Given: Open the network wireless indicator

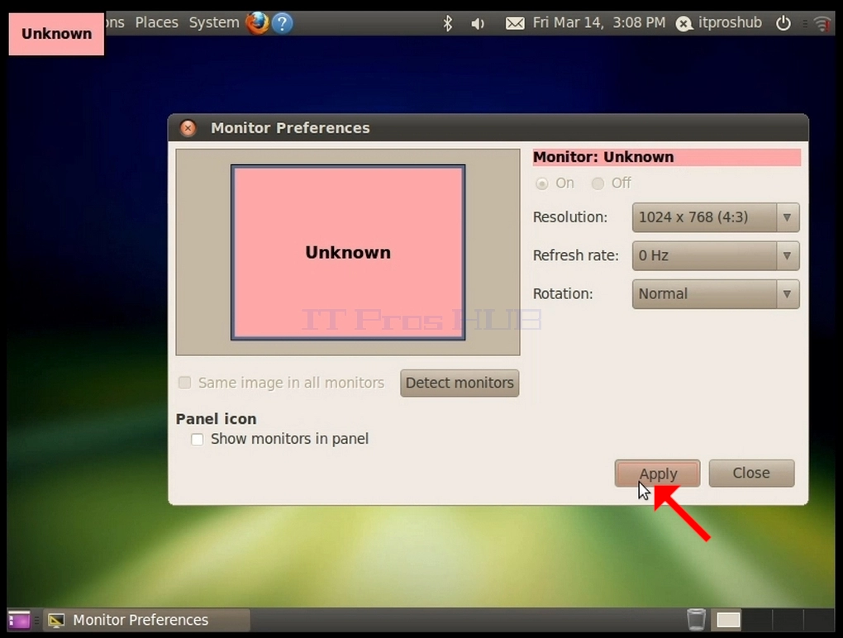Looking at the screenshot, I should coord(822,23).
